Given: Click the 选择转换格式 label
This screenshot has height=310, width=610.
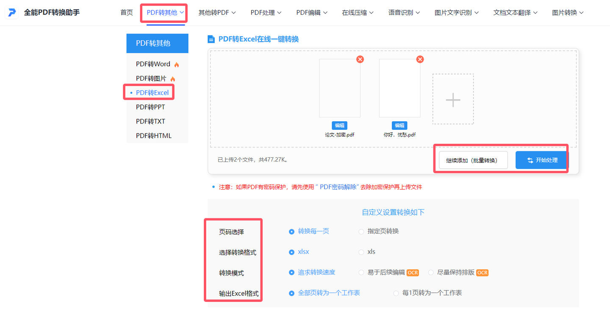Looking at the screenshot, I should (x=238, y=252).
